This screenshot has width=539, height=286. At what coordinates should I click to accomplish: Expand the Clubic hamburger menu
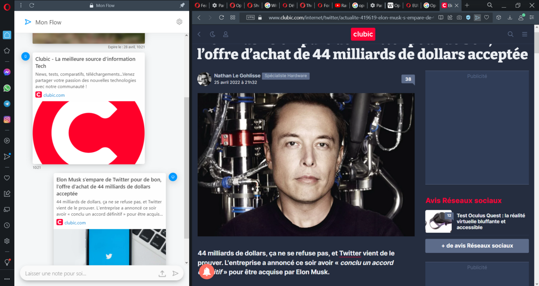coord(524,34)
